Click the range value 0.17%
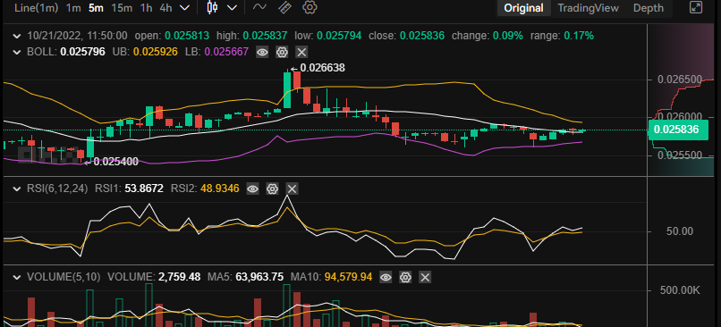This screenshot has height=327, width=721. 580,36
